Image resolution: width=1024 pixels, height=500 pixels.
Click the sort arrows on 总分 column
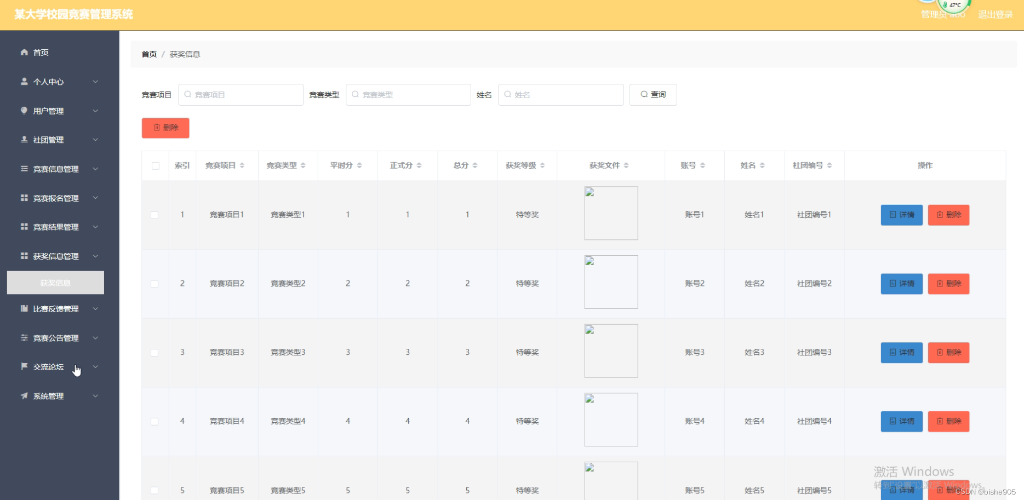tap(475, 165)
